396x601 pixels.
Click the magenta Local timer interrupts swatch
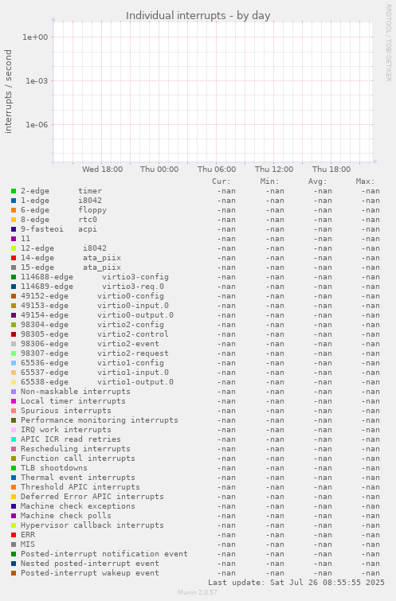coord(14,401)
